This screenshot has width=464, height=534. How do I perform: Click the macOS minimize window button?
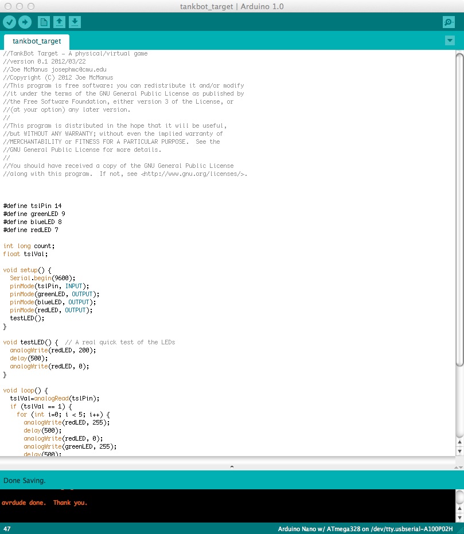click(x=20, y=6)
